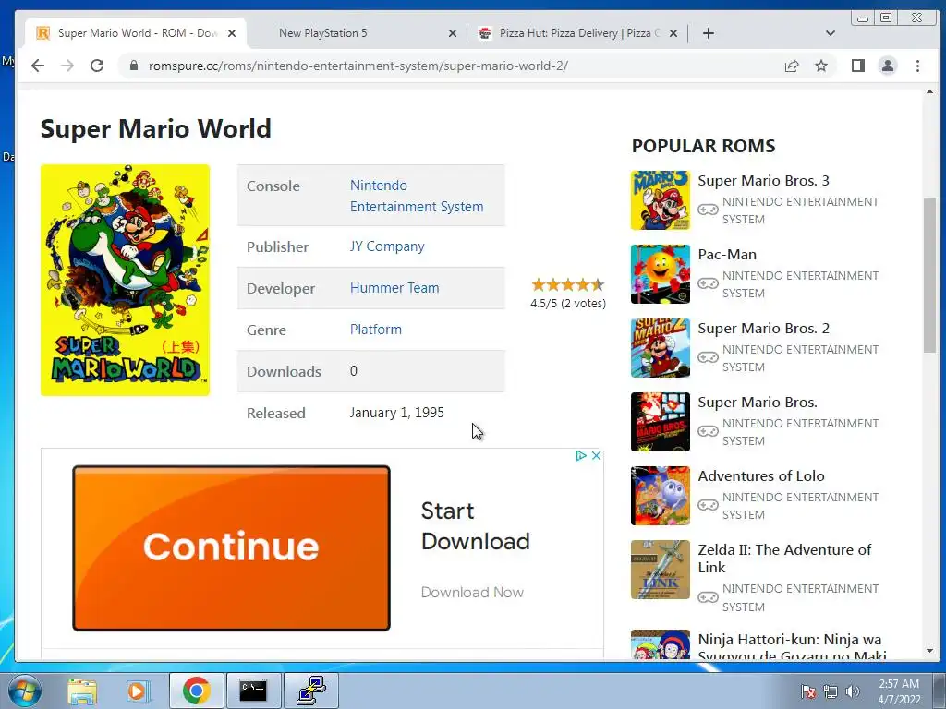Click the padlock site info icon
This screenshot has width=946, height=709.
coord(134,66)
